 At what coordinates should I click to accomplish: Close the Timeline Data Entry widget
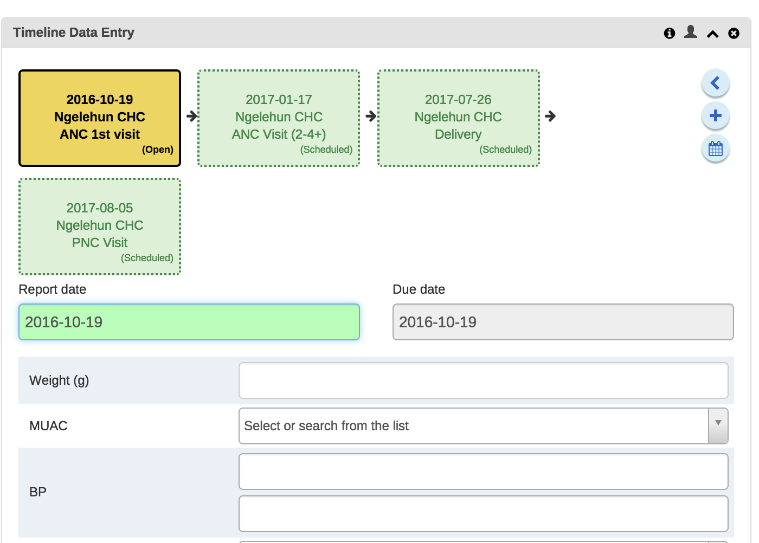click(734, 33)
